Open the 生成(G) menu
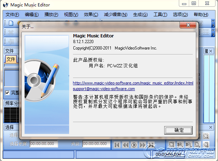The width and height of the screenshot is (218, 161). 140,15
